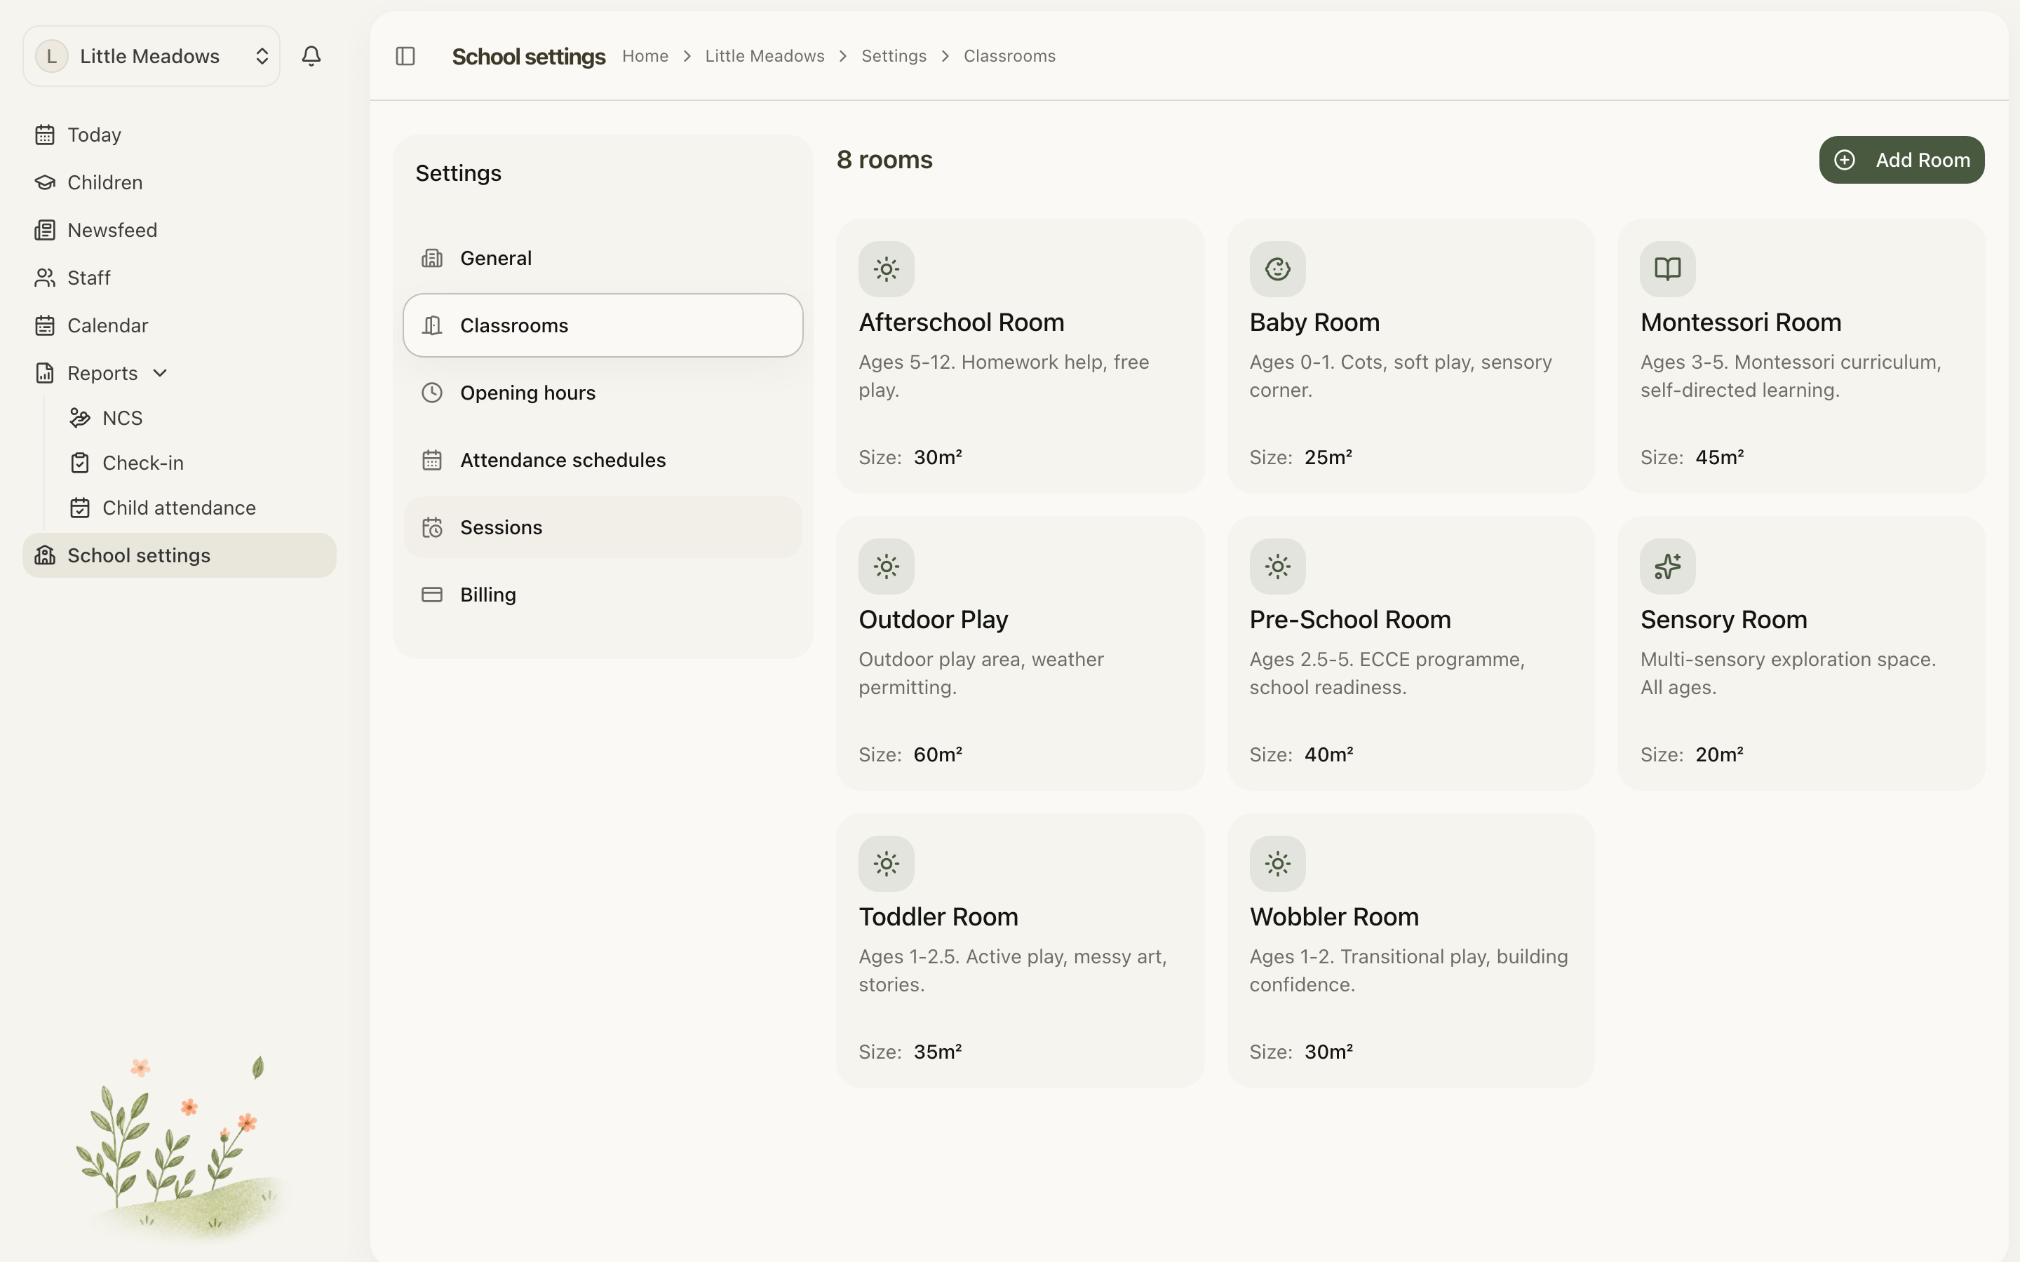Click the NCS hand-heart icon

click(x=80, y=417)
